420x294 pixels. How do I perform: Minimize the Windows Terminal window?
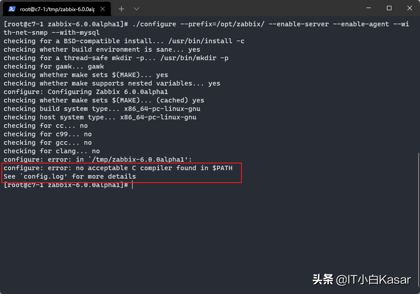tap(368, 8)
